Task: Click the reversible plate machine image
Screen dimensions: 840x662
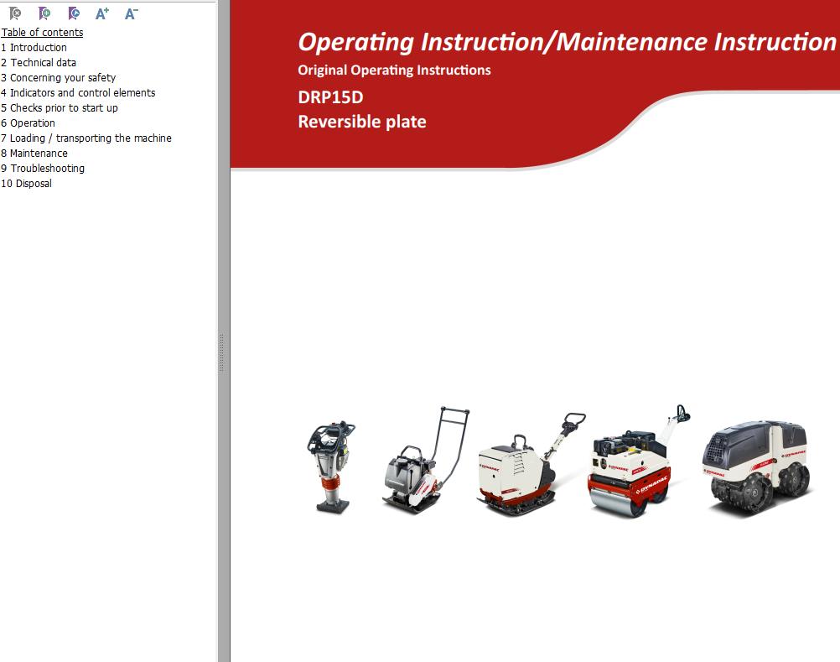Action: pyautogui.click(x=531, y=464)
